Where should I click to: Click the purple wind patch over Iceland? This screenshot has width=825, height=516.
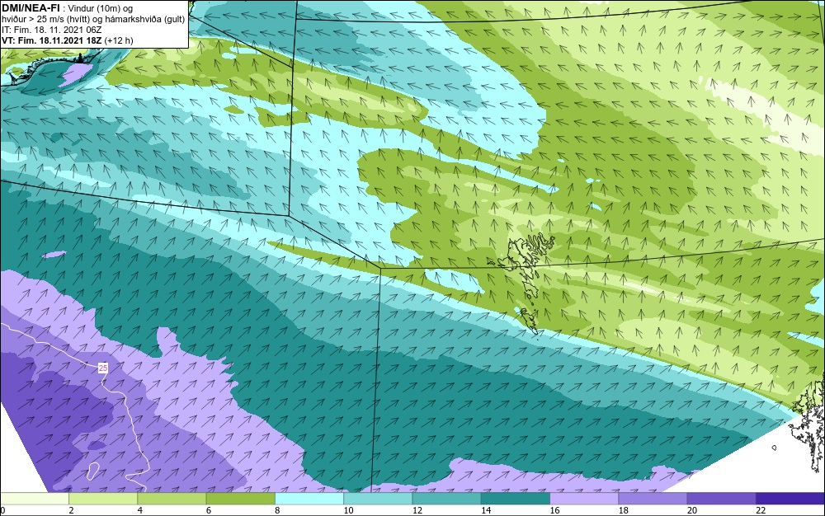(x=75, y=73)
